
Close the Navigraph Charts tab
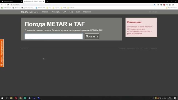[x=21, y=2]
